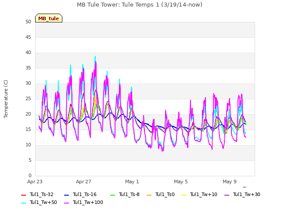Click the green Tul1_Ts-8 color swatch
This screenshot has height=211, width=281.
pyautogui.click(x=112, y=195)
